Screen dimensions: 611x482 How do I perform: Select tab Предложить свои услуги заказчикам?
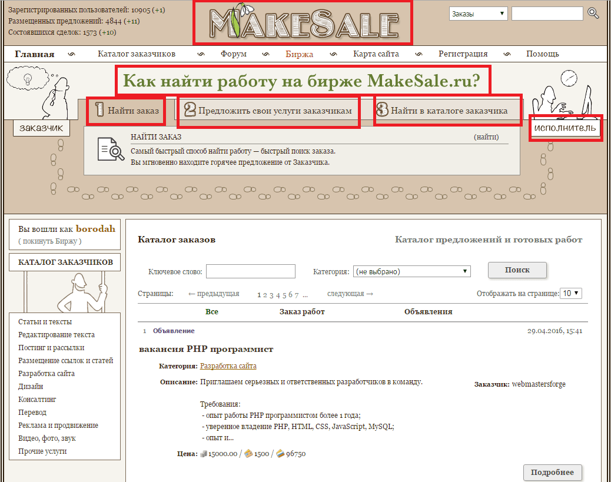(268, 111)
